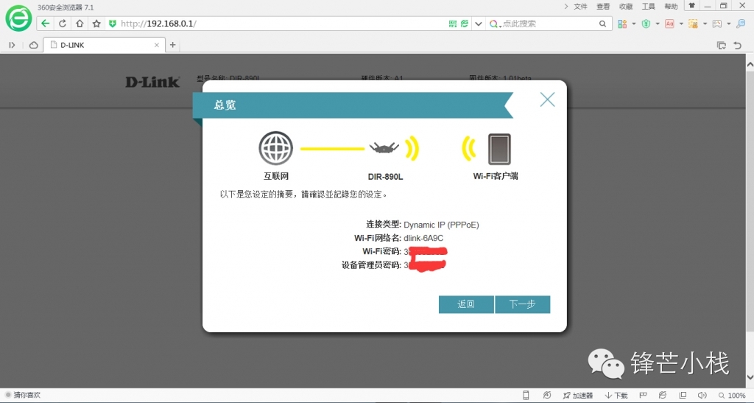
Task: Open the browser home page icon
Action: click(x=80, y=24)
